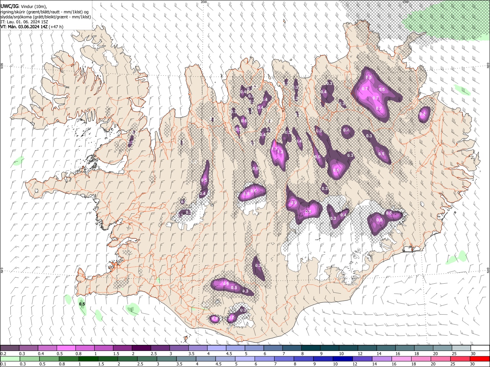Select the 9 swatch in the lower rain legend

323,359
